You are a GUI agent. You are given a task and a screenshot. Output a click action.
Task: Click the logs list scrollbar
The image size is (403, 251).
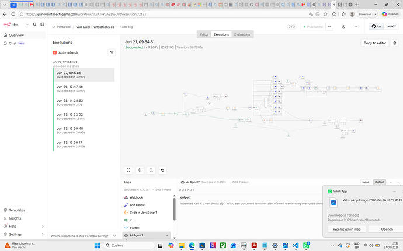174,209
